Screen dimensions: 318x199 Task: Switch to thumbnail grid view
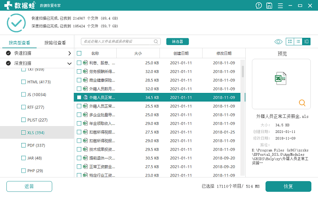pyautogui.click(x=290, y=41)
